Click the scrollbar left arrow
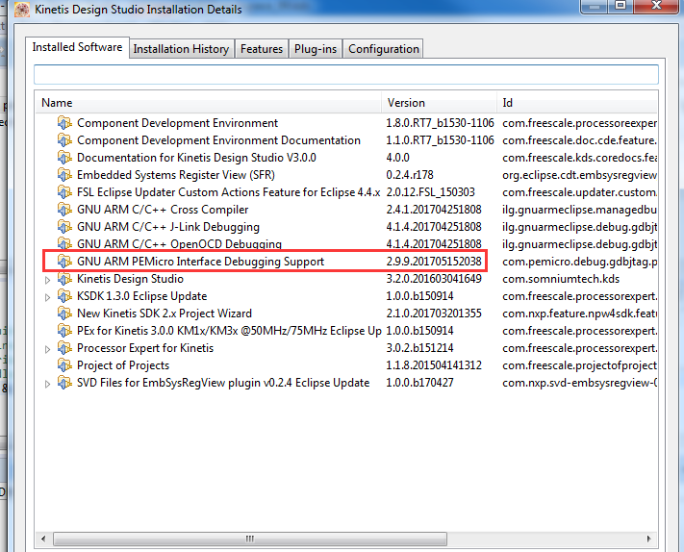Screen dimensions: 684x552 click(x=43, y=539)
